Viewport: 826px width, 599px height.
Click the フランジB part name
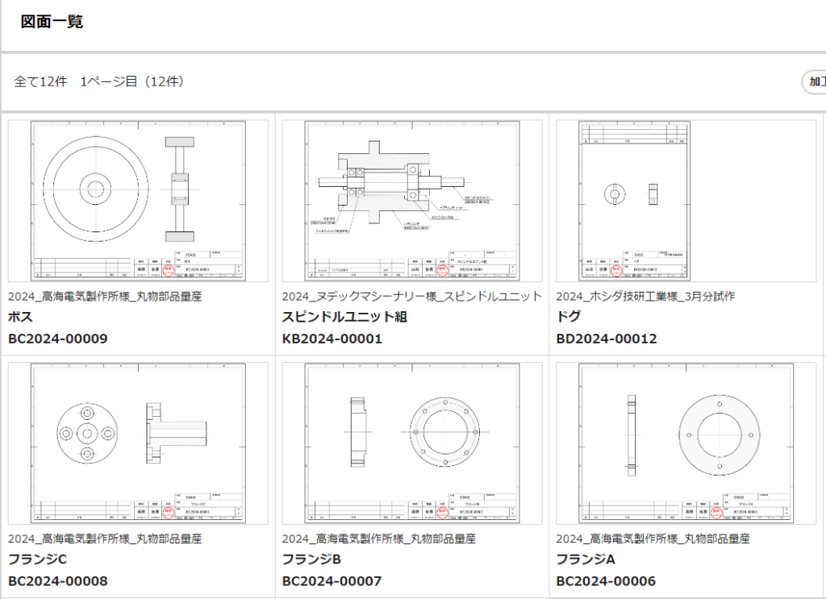coord(311,559)
